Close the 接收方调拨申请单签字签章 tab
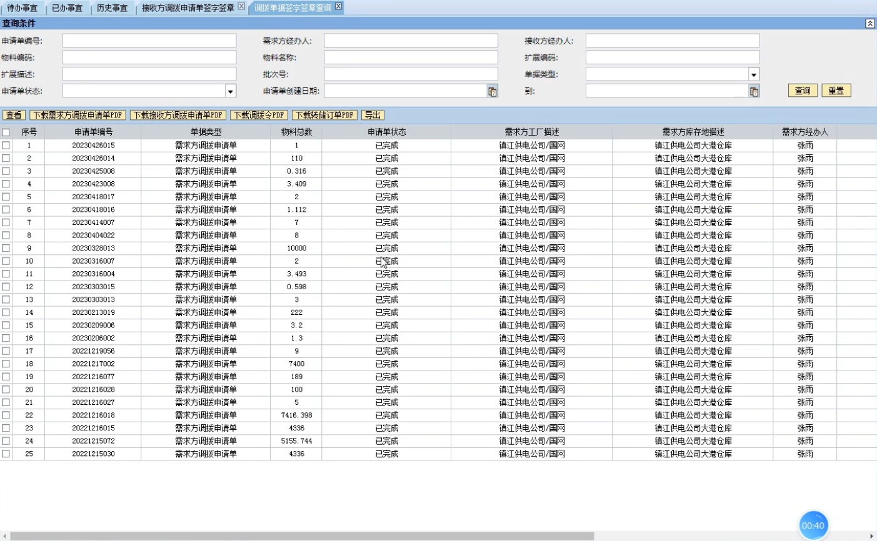 241,6
